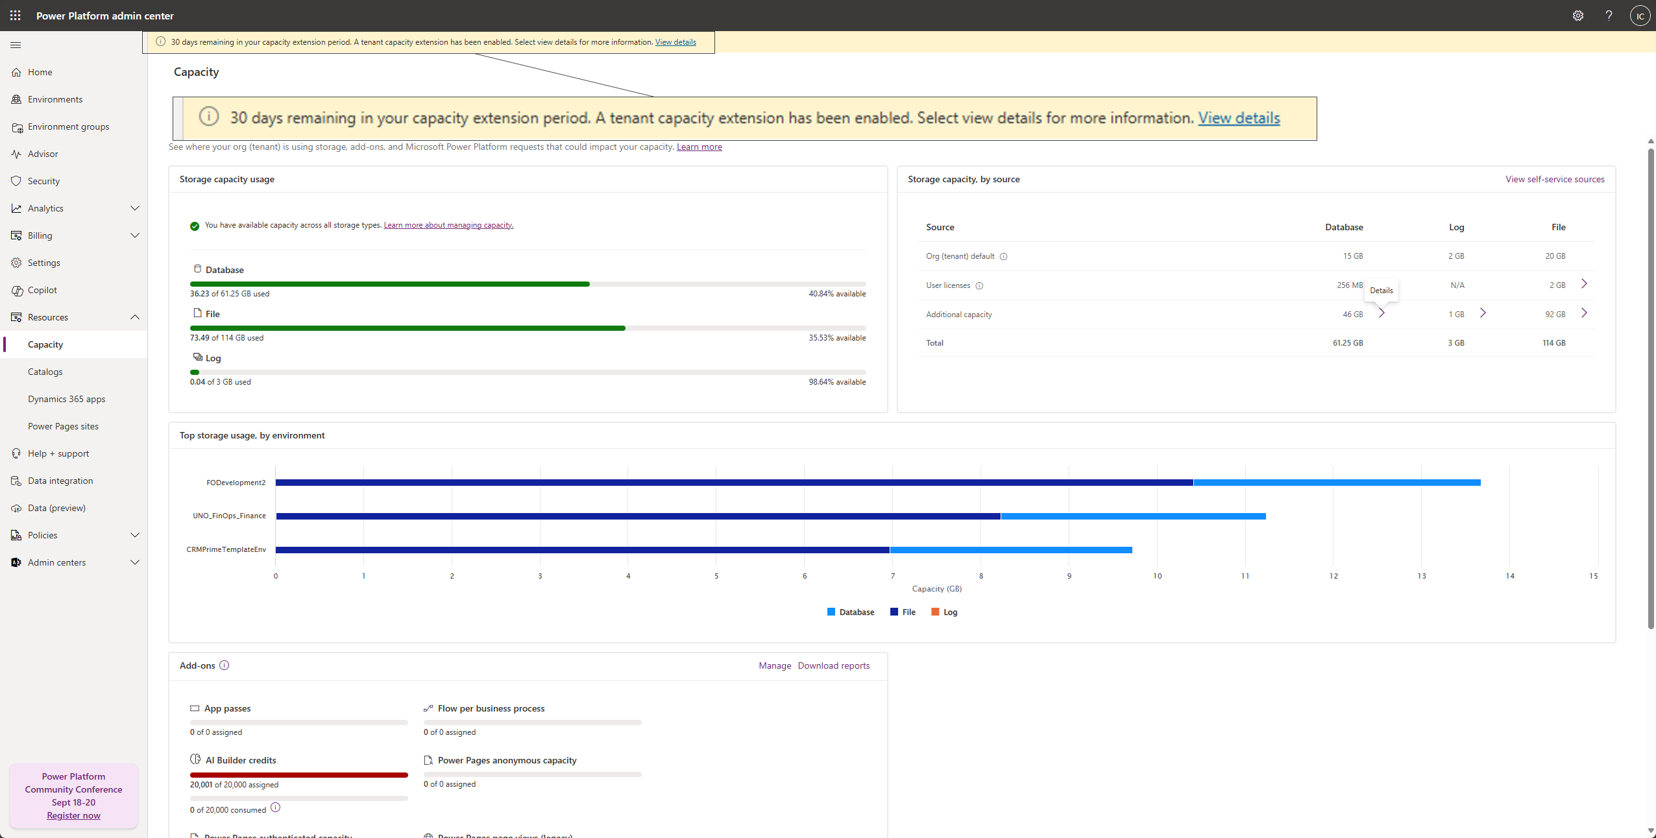This screenshot has width=1656, height=838.
Task: Collapse navigation with hamburger icon
Action: click(x=16, y=45)
